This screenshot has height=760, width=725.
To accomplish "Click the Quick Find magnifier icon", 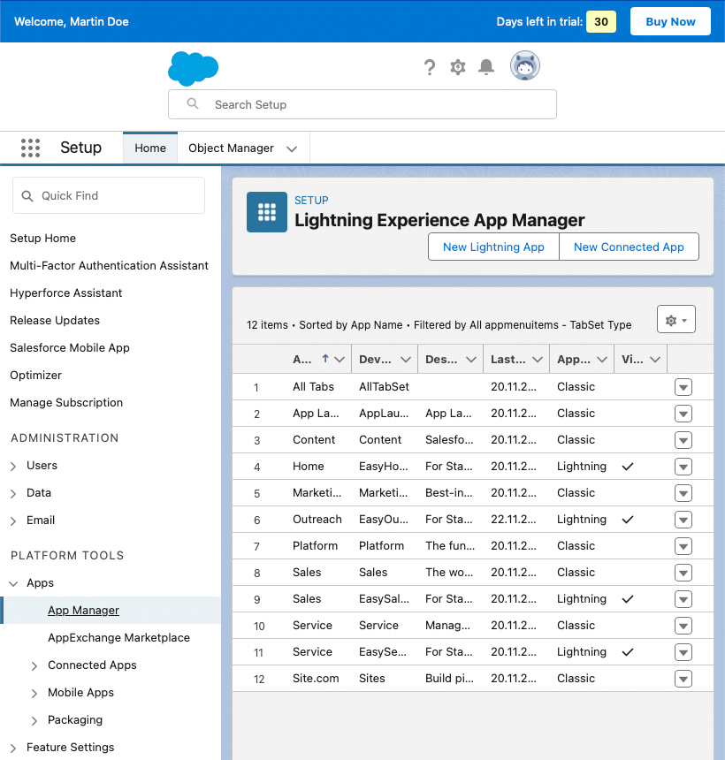I will (x=27, y=196).
